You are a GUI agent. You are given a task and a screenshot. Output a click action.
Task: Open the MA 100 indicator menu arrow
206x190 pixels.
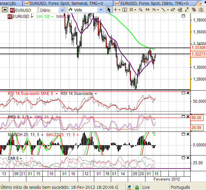point(52,17)
